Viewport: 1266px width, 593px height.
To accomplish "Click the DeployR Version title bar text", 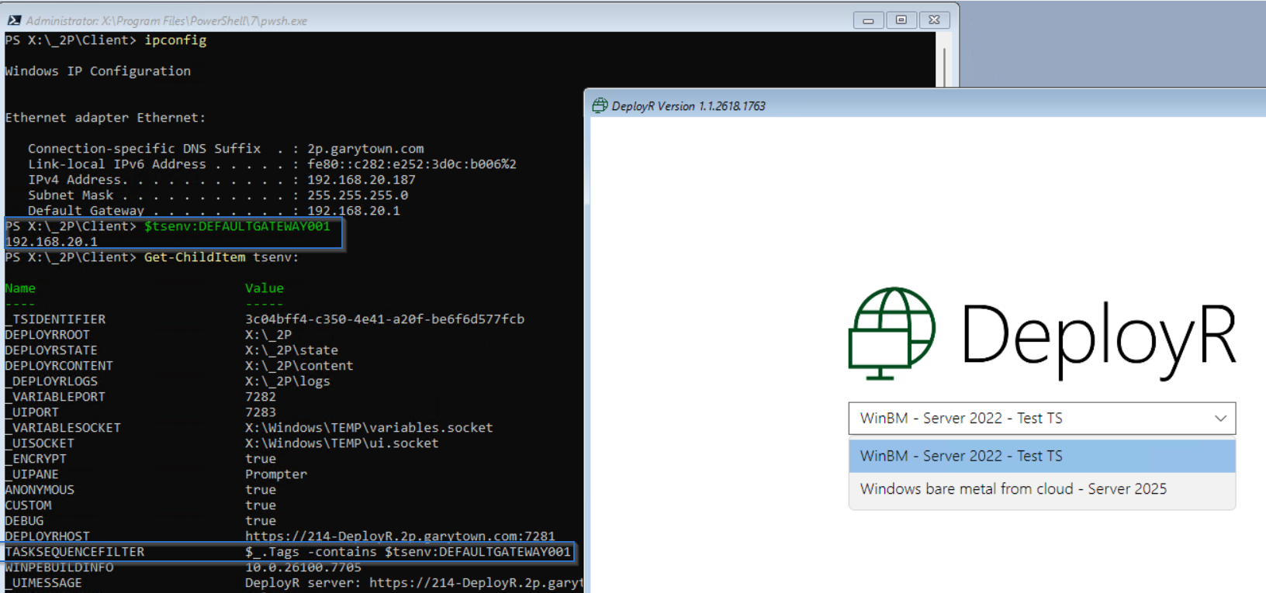I will 688,106.
